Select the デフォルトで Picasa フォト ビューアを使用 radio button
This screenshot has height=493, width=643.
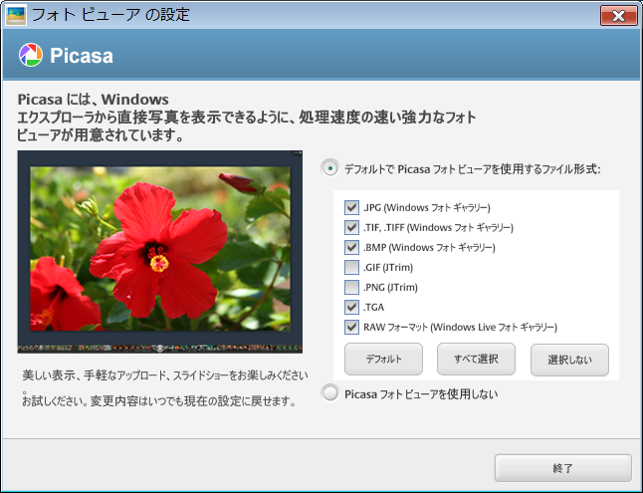330,168
